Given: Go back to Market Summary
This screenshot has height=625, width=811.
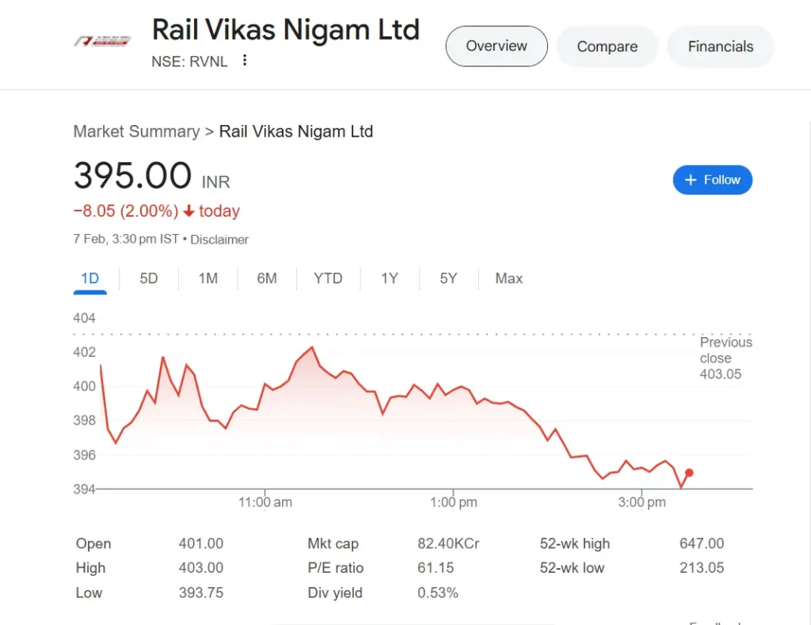Looking at the screenshot, I should coord(136,131).
